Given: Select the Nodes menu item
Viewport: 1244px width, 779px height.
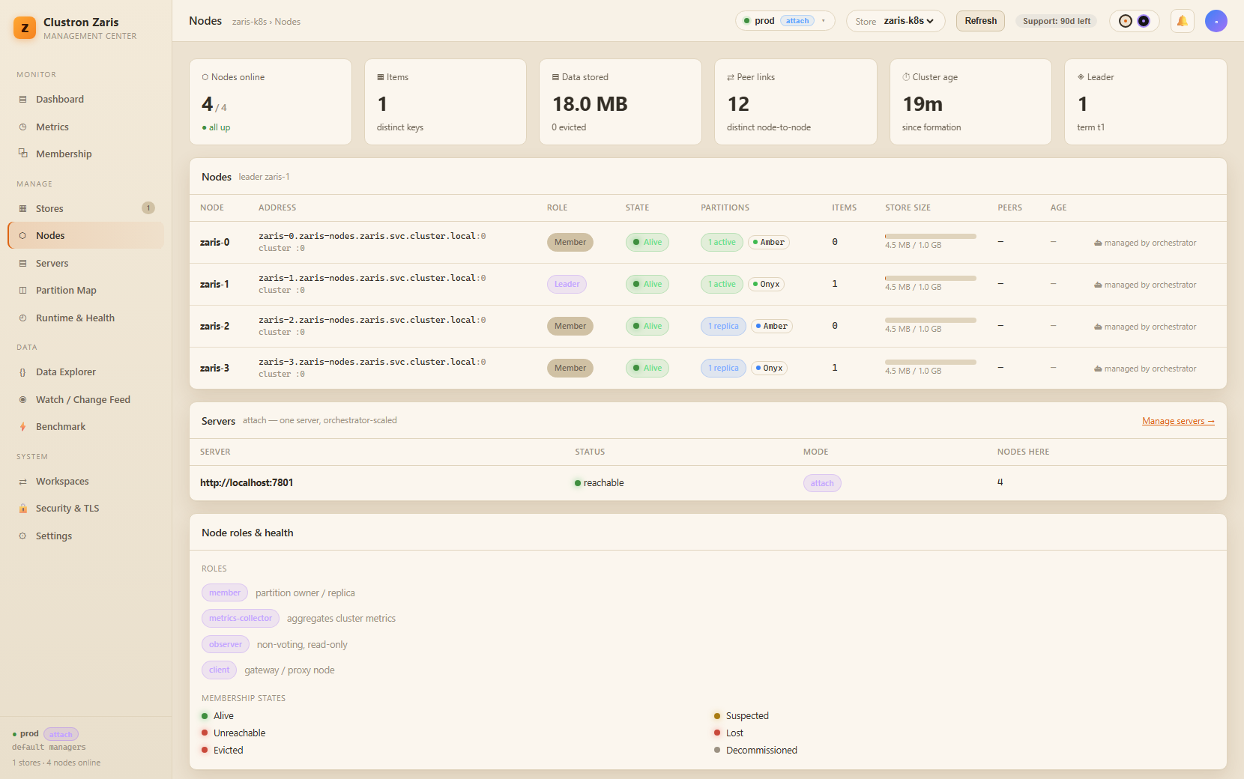Looking at the screenshot, I should click(x=85, y=235).
